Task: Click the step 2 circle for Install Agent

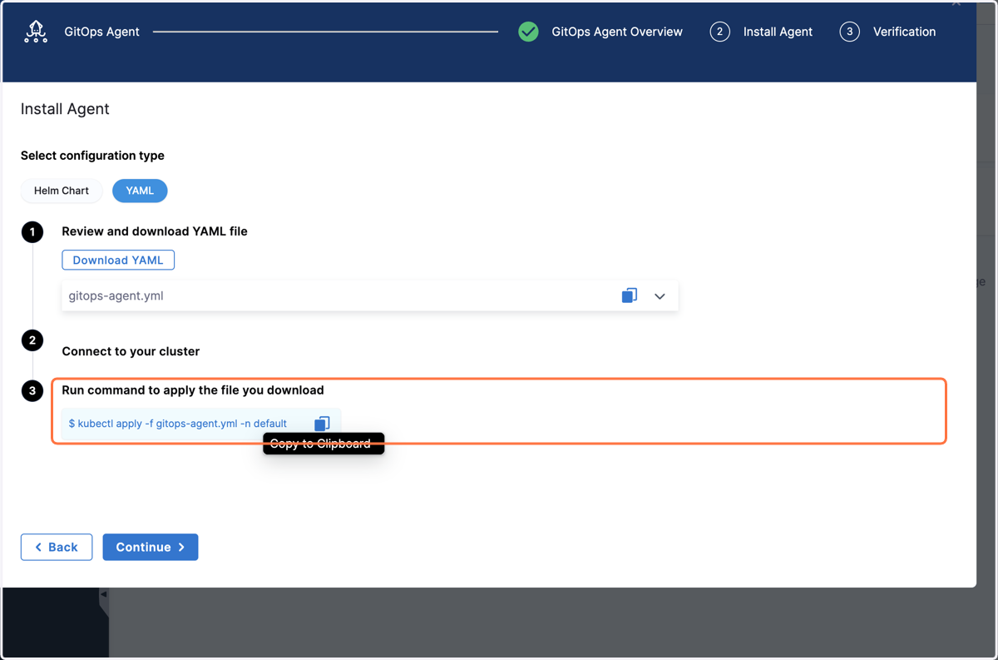Action: point(719,32)
